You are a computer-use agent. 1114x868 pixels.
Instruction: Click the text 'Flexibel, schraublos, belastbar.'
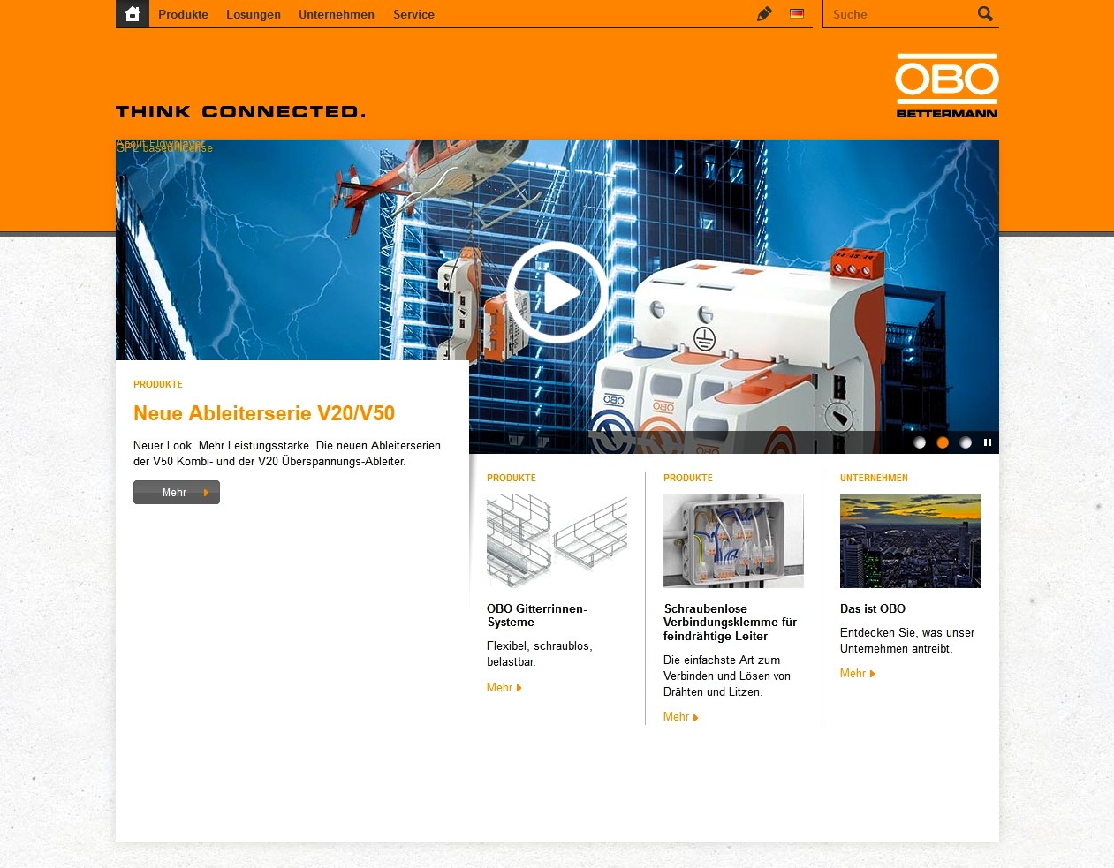tap(540, 654)
